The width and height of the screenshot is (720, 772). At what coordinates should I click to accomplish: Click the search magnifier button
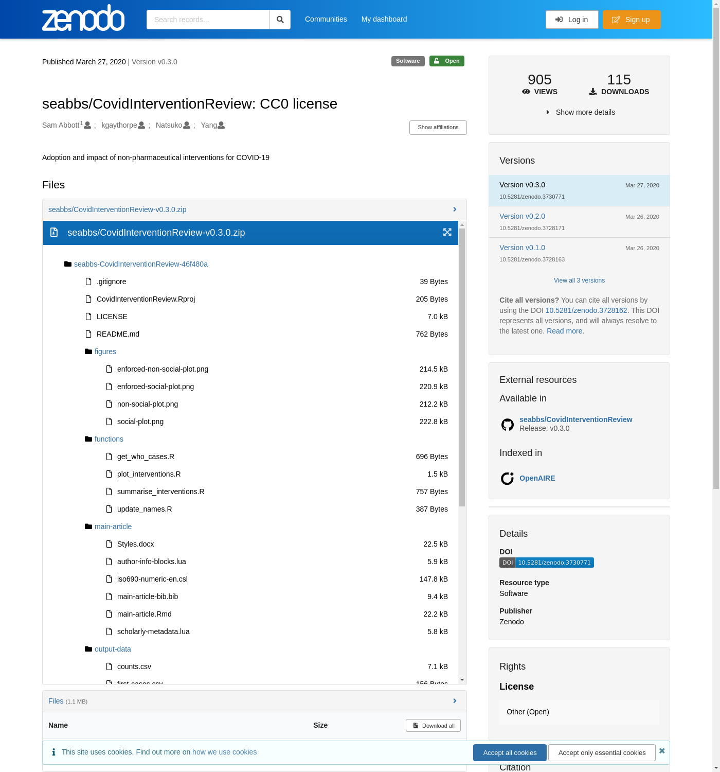[280, 20]
